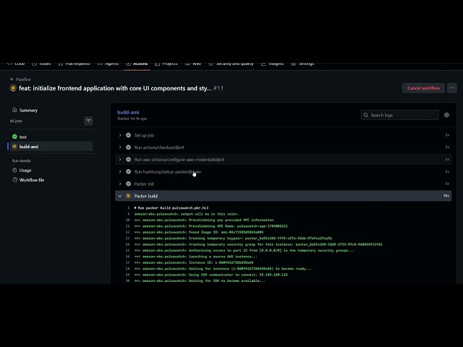The image size is (463, 347).
Task: Switch to the Projects repository tab
Action: pyautogui.click(x=166, y=64)
